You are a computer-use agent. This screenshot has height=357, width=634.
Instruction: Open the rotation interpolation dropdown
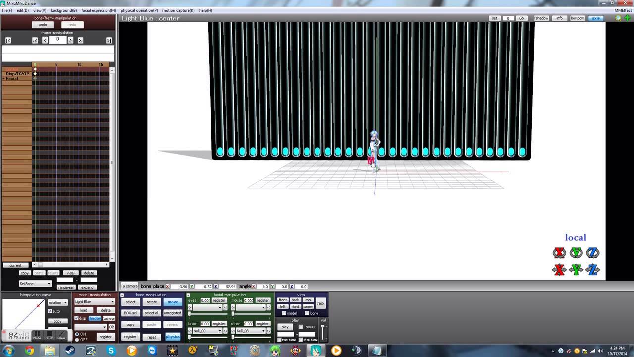[57, 302]
